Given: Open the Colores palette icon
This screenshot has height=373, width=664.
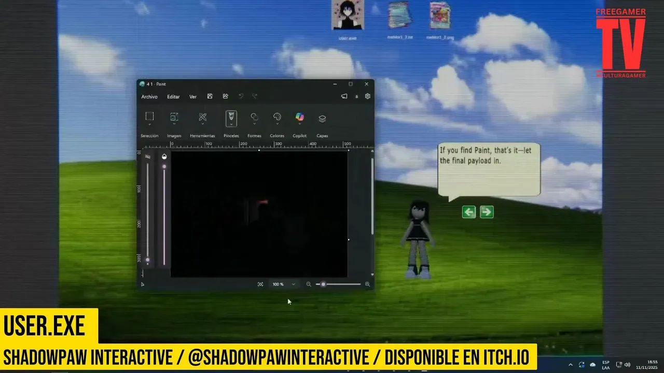Looking at the screenshot, I should click(x=277, y=117).
